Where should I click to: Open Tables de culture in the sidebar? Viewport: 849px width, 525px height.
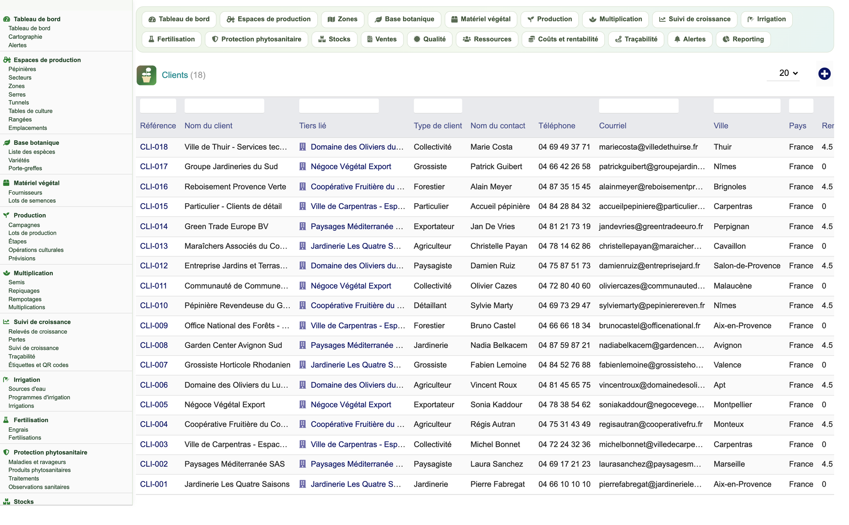tap(31, 111)
